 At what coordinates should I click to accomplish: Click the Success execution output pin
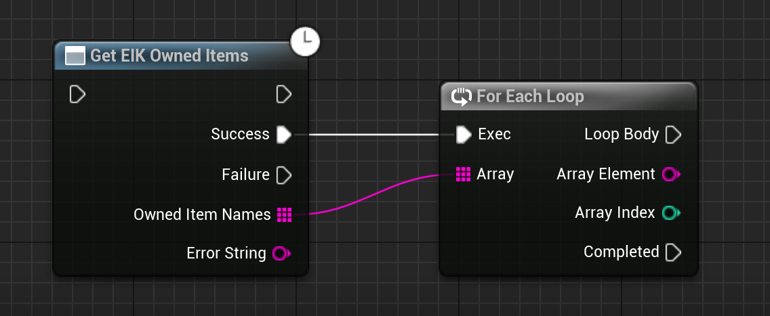pos(284,135)
